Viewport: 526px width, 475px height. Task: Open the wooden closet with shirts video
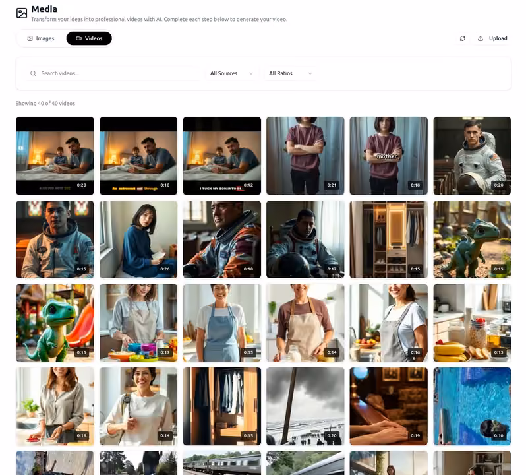click(222, 406)
